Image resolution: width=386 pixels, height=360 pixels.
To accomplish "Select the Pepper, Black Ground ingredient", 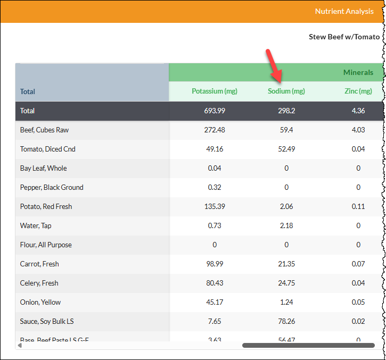I will pos(52,188).
